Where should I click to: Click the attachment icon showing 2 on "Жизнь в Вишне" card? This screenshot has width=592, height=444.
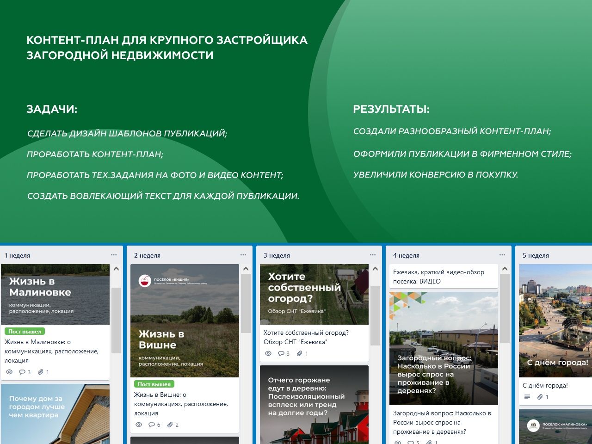(171, 424)
